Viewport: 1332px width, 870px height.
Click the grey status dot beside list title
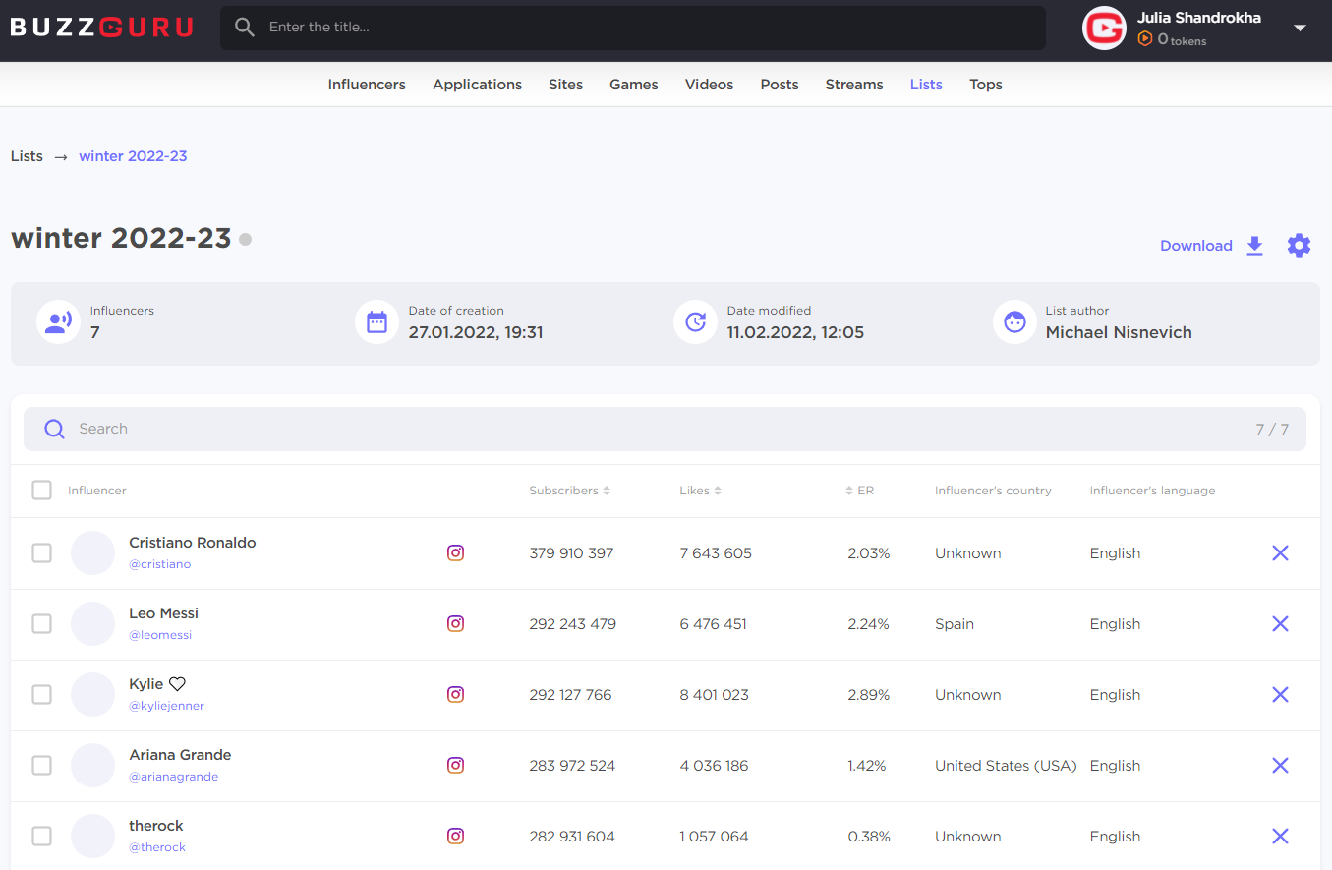pyautogui.click(x=245, y=239)
